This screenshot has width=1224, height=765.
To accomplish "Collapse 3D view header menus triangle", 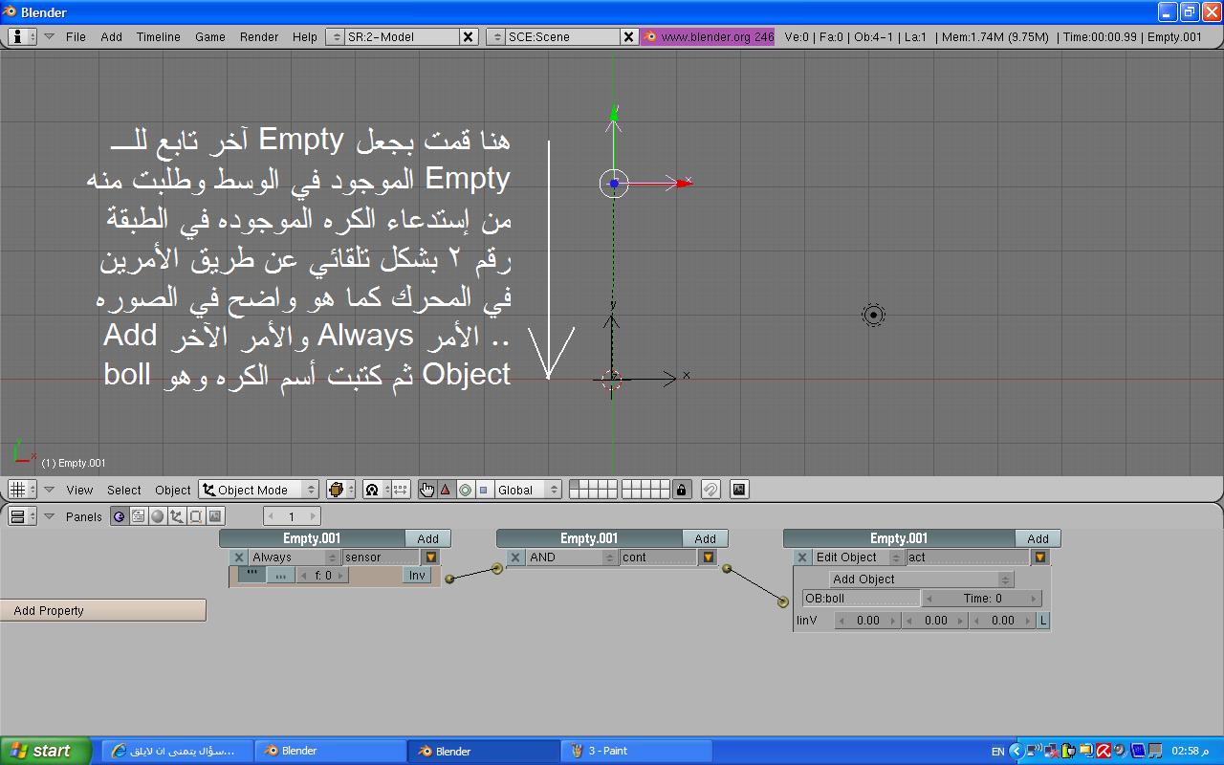I will [49, 490].
